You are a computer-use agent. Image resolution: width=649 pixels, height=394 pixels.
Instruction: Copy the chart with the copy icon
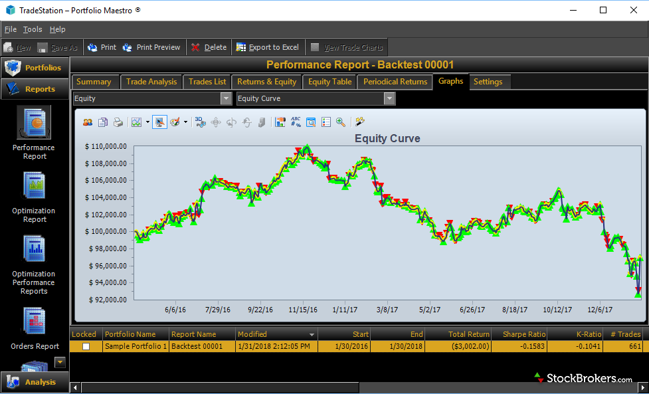(103, 122)
